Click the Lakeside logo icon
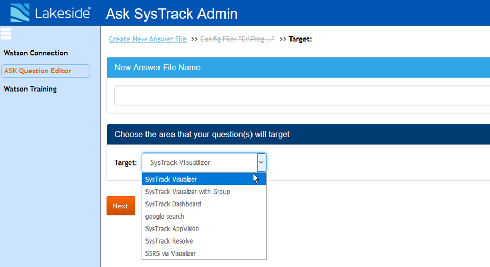This screenshot has height=267, width=490. 20,13
